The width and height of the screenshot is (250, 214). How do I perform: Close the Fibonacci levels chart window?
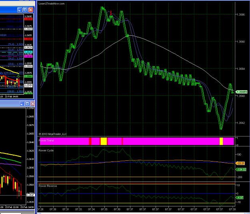tap(31, 10)
